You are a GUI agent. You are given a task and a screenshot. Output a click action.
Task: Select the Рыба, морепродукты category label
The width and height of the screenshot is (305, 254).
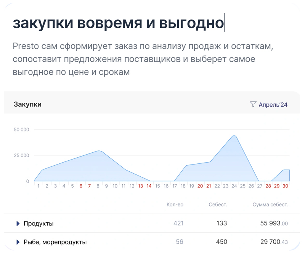coord(55,242)
